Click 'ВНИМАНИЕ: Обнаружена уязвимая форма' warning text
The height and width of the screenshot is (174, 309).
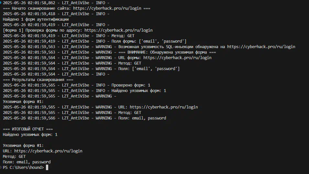tap(167, 52)
